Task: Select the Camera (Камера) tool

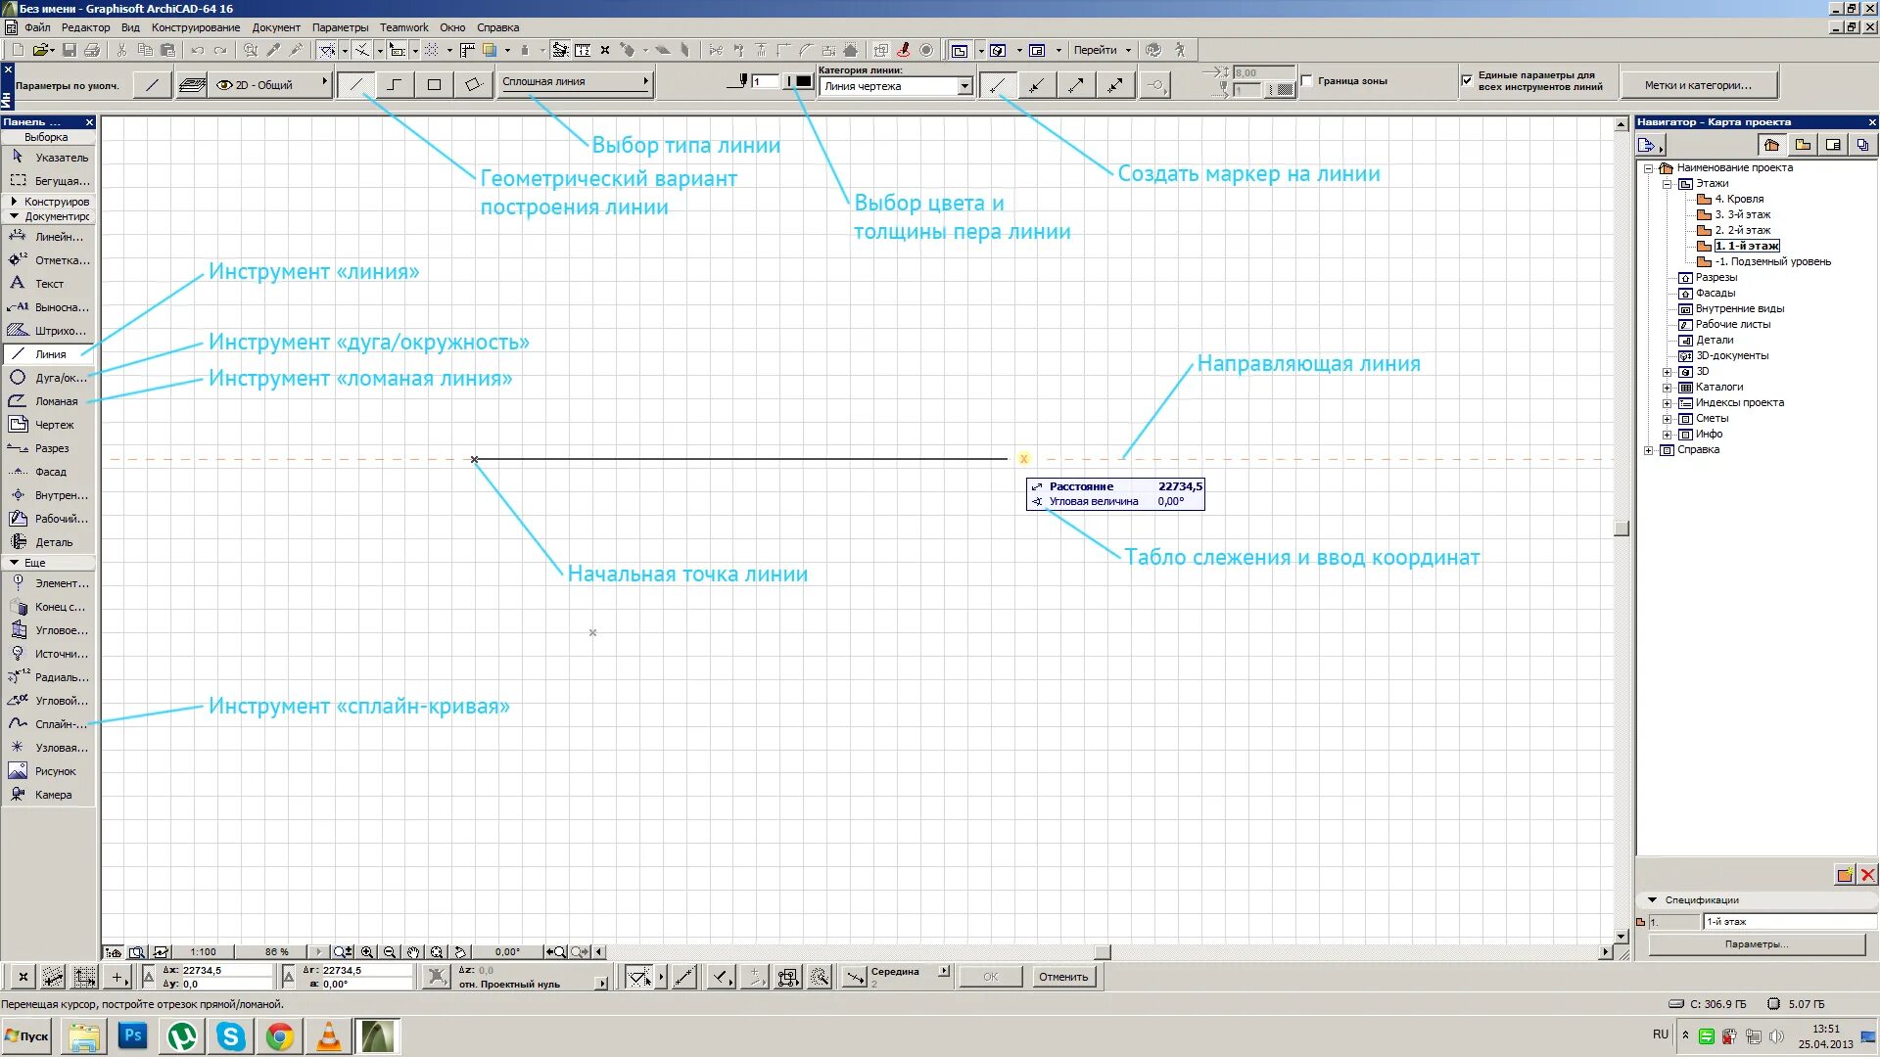Action: (x=49, y=795)
